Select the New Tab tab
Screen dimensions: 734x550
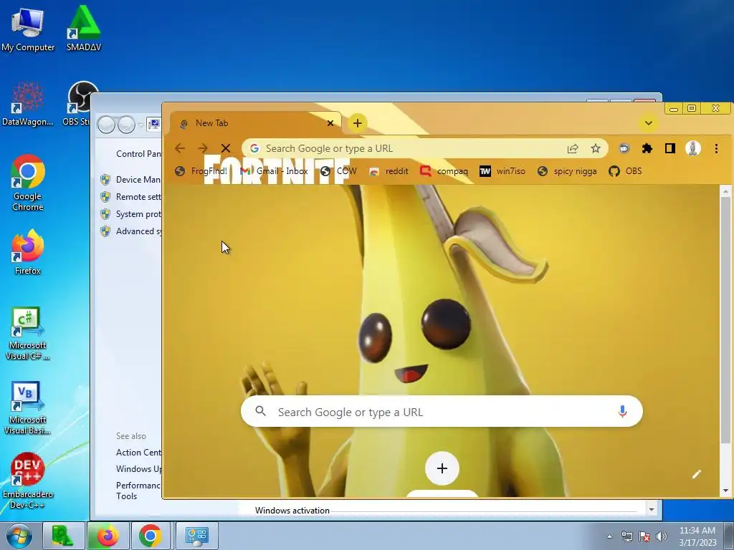click(x=256, y=123)
